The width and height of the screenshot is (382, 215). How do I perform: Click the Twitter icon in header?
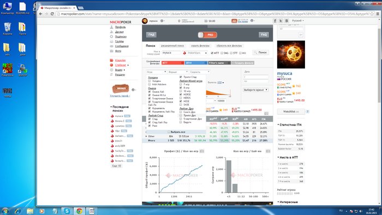280,21
